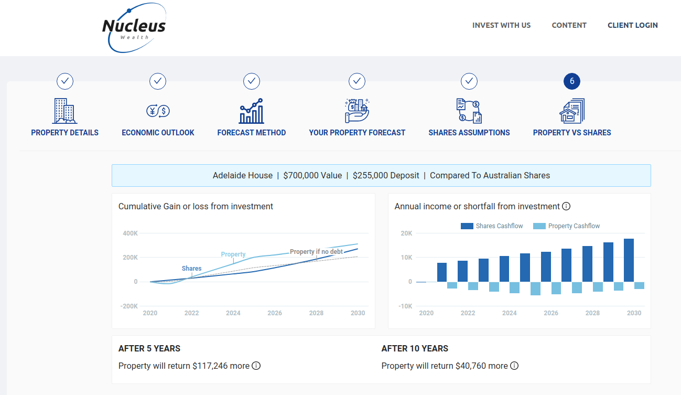Click the Shares Cashflow legend label
The width and height of the screenshot is (681, 395).
(x=500, y=226)
